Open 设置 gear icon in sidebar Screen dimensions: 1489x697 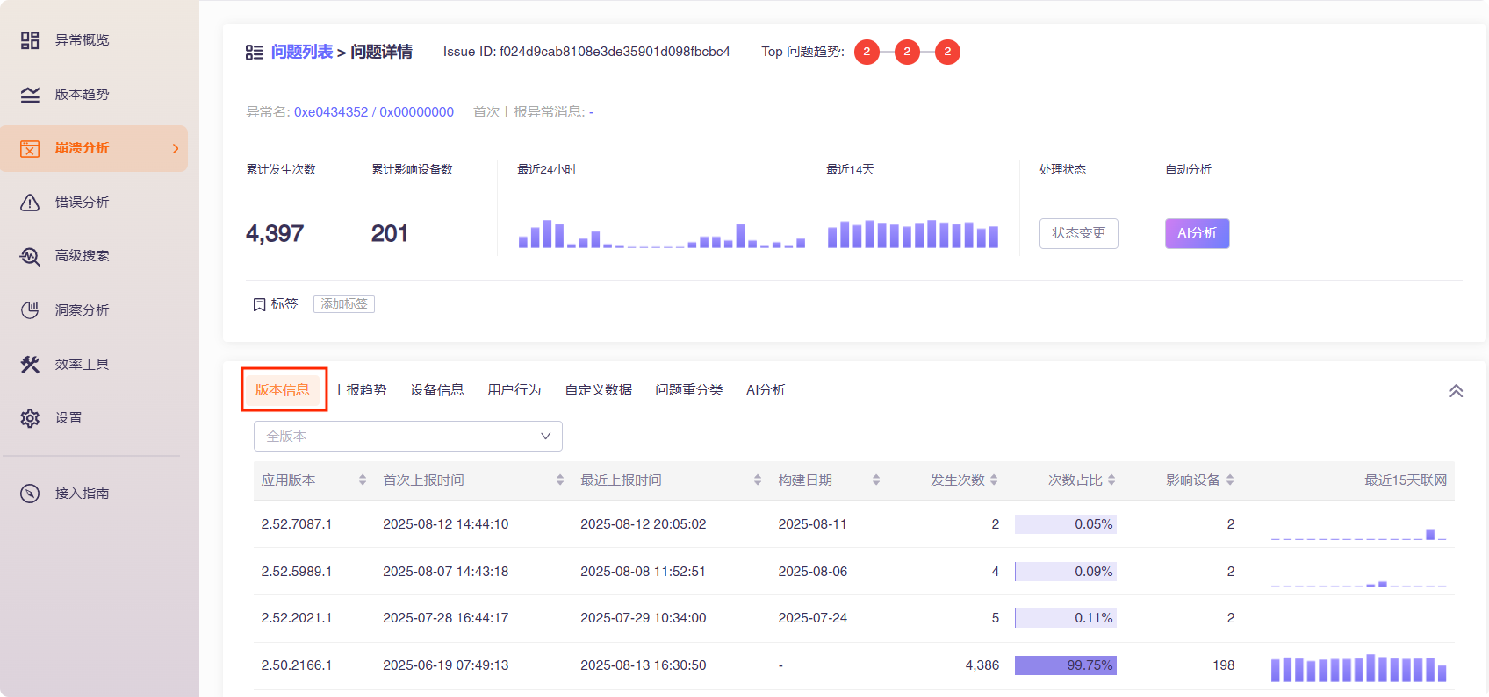[30, 418]
